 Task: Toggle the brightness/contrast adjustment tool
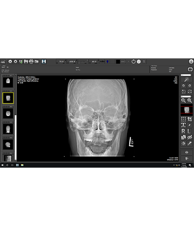pyautogui.click(x=184, y=143)
